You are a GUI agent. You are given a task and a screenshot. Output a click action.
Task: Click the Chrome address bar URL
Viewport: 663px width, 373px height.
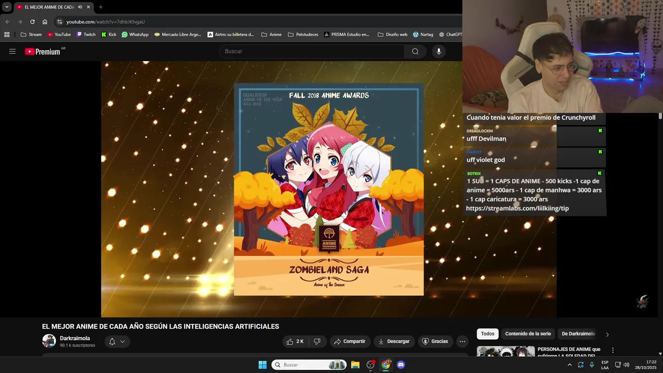click(x=106, y=22)
